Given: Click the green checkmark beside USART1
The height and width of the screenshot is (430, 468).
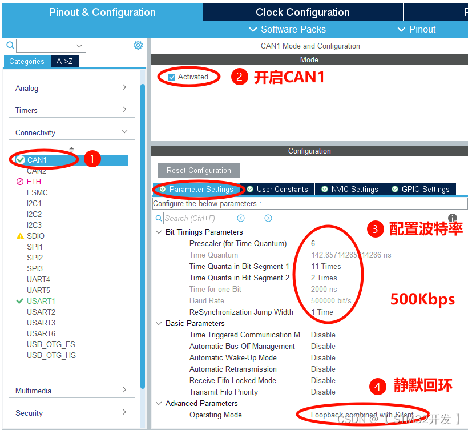Looking at the screenshot, I should 20,301.
